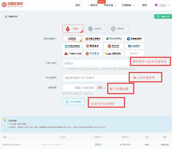
Task: Click 查看 in the 2016-01-08 record row
Action: [163, 145]
